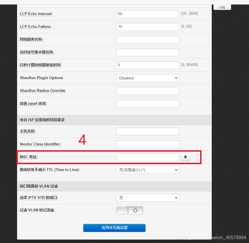Open the IPTV STB port dropdown
Viewport: 249px width, 243px height.
pyautogui.click(x=148, y=198)
